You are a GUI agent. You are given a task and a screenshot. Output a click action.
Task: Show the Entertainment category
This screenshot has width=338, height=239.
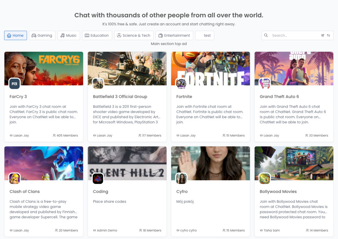tap(174, 35)
